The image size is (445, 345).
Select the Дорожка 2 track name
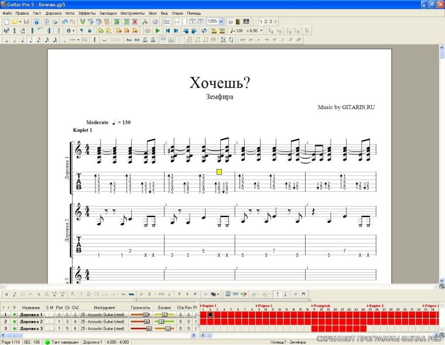(x=30, y=322)
